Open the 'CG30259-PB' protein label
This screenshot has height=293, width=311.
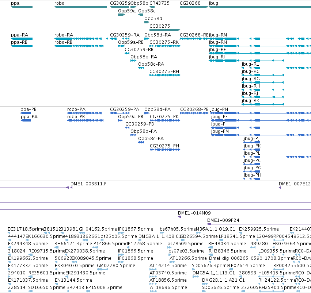click(140, 124)
